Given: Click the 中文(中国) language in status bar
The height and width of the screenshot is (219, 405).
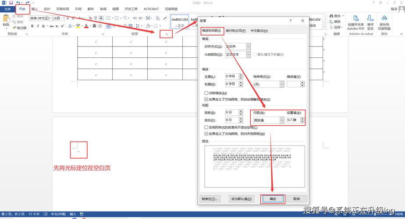Looking at the screenshot, I should (58, 214).
